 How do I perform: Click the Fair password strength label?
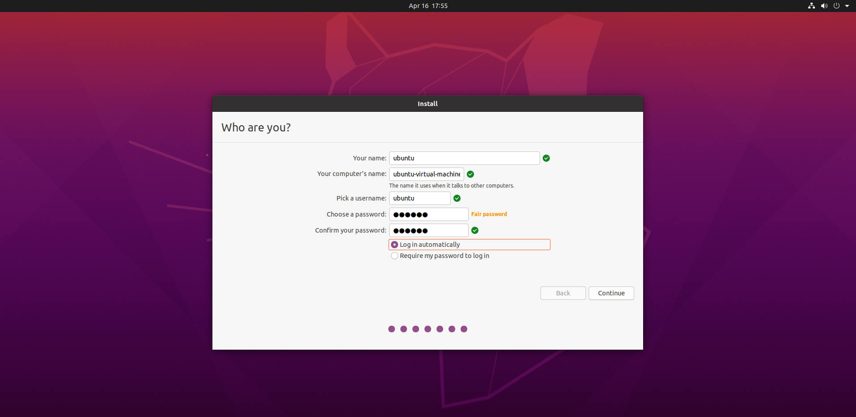(x=489, y=214)
